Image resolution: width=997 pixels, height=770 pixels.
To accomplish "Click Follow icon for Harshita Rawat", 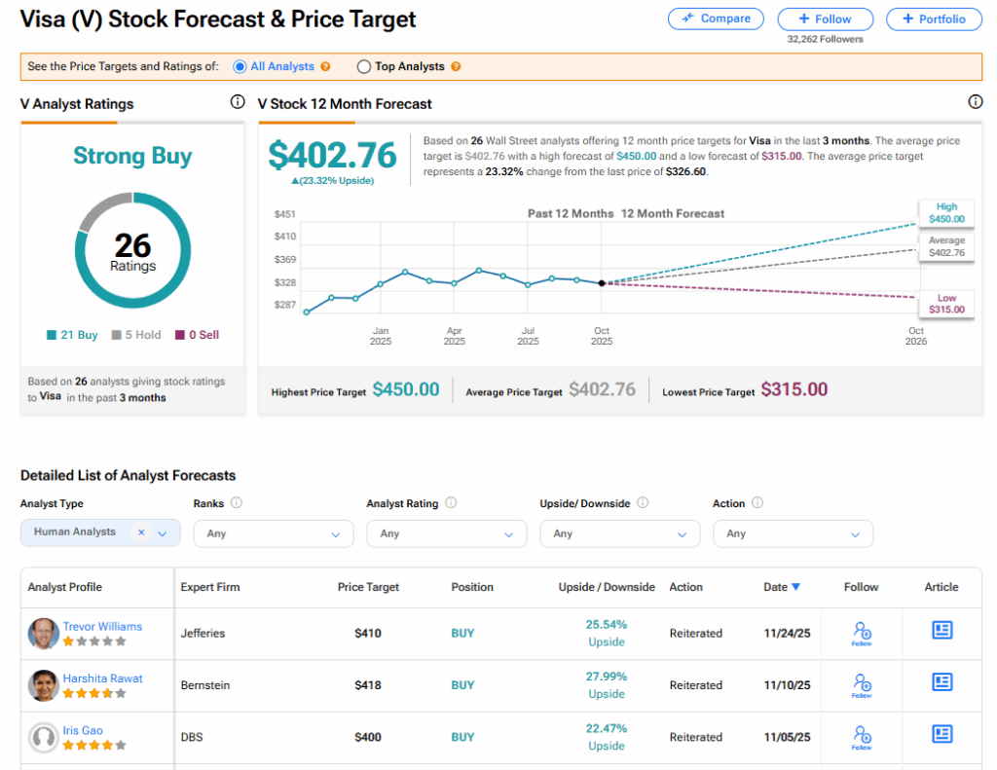I will point(861,685).
